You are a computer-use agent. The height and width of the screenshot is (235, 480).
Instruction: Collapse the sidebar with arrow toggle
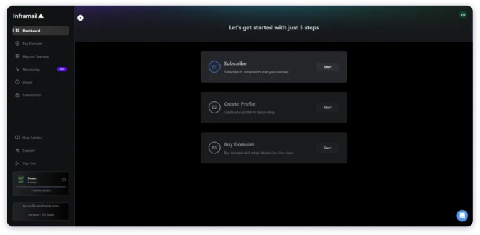click(x=81, y=18)
